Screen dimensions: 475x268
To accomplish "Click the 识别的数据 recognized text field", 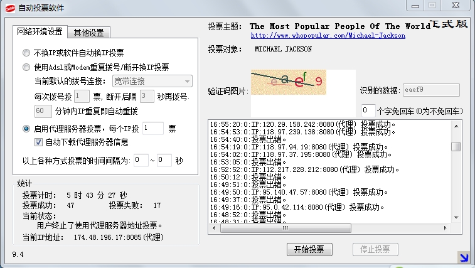I will click(x=430, y=90).
